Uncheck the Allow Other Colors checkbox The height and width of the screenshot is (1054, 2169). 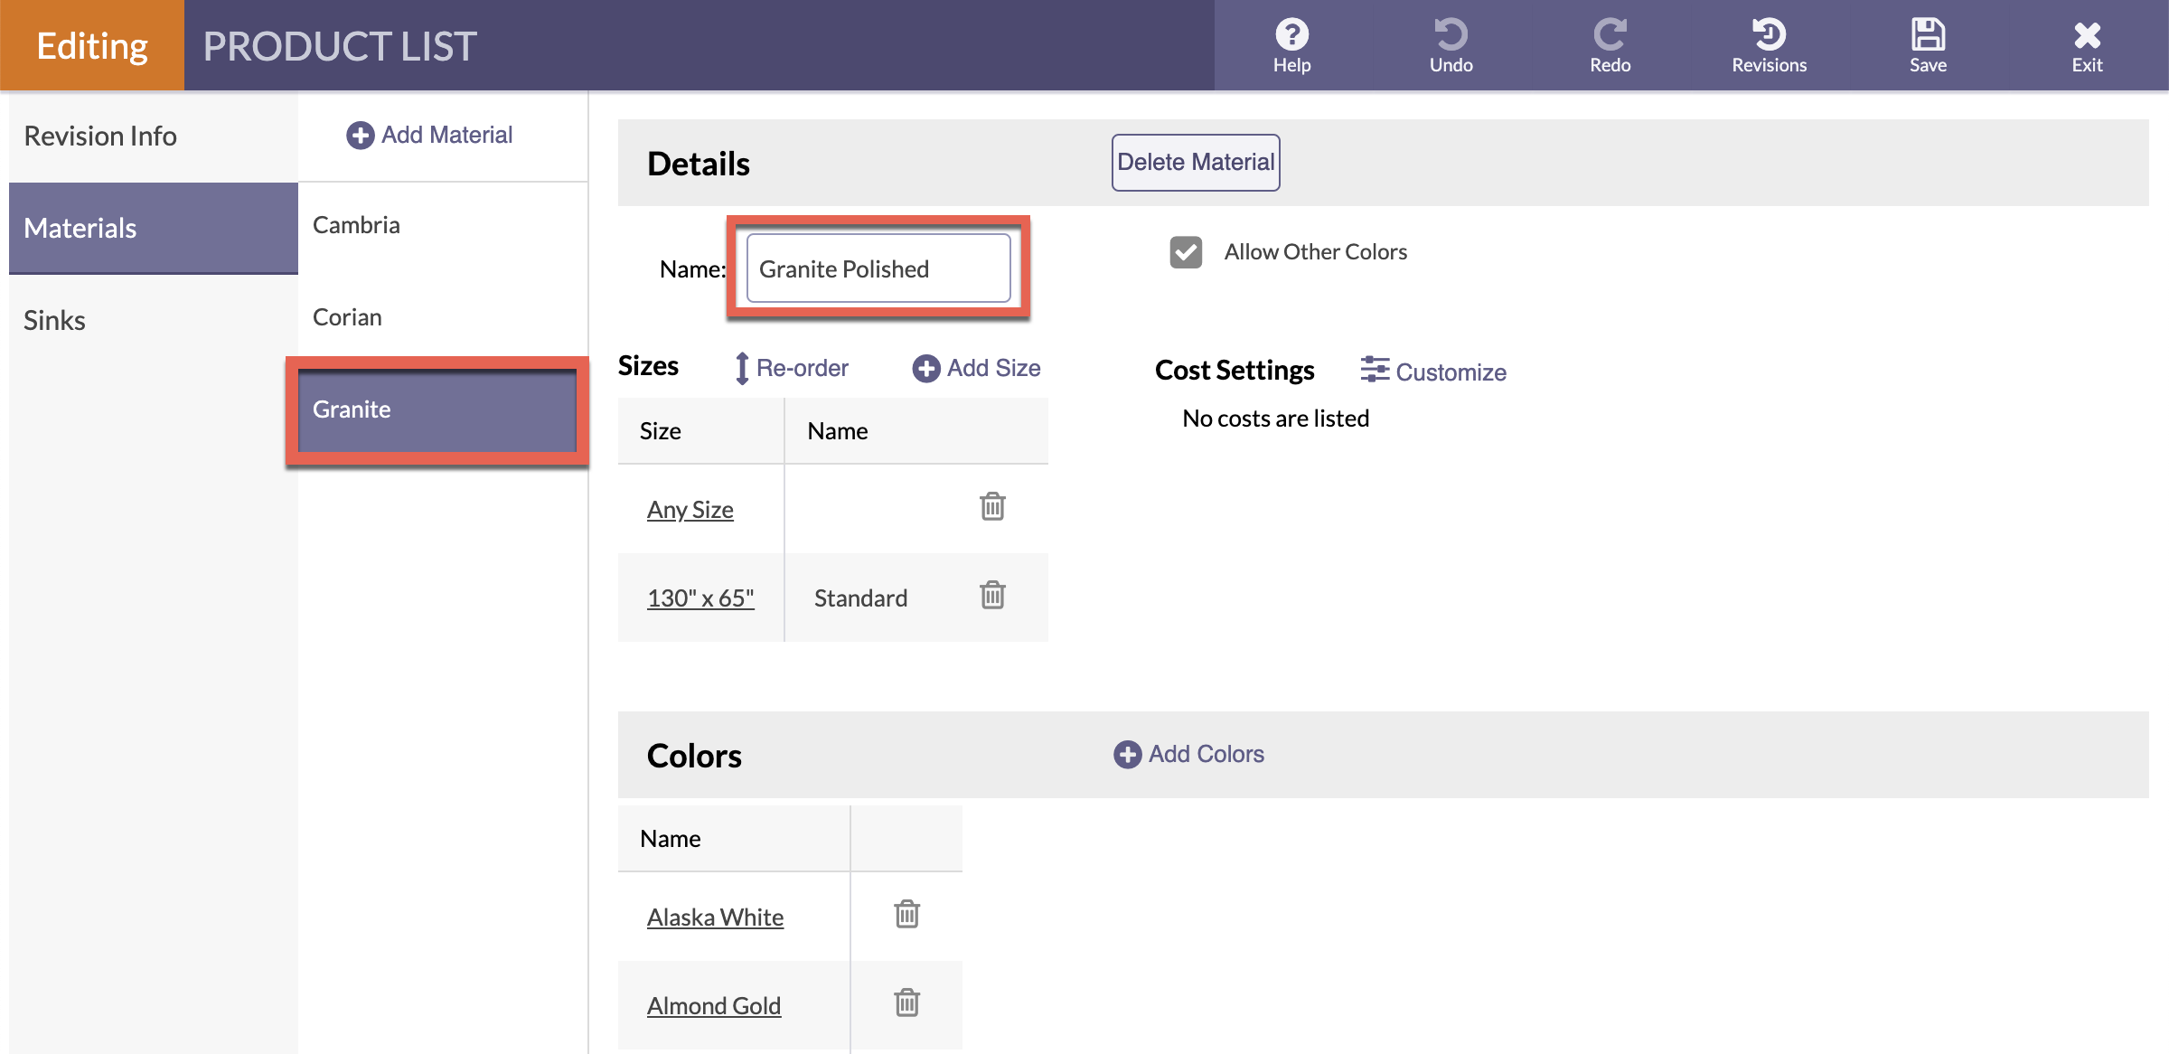[1186, 252]
